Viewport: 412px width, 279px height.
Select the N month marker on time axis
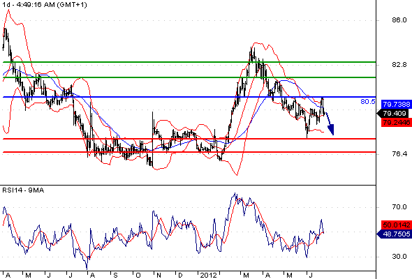tap(159, 276)
